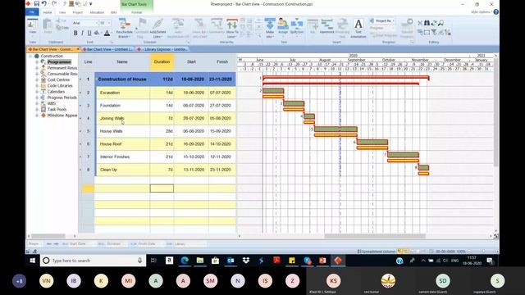Click the Finish column header
The image size is (525, 295).
point(222,62)
